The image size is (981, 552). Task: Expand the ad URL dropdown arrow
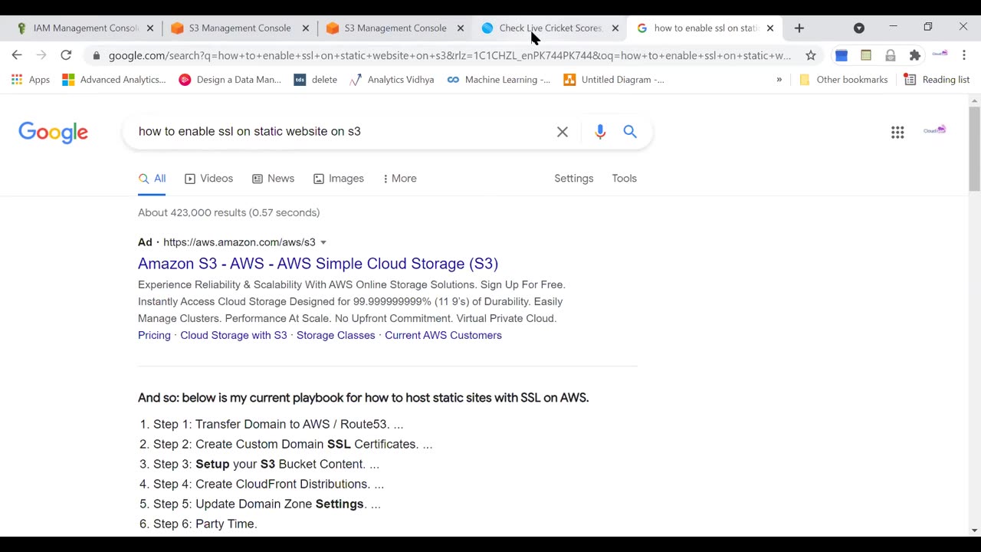(323, 243)
